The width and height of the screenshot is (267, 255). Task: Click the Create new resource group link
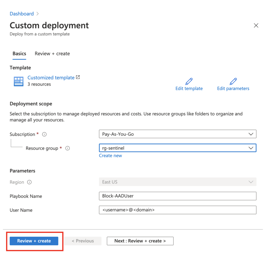pyautogui.click(x=110, y=156)
